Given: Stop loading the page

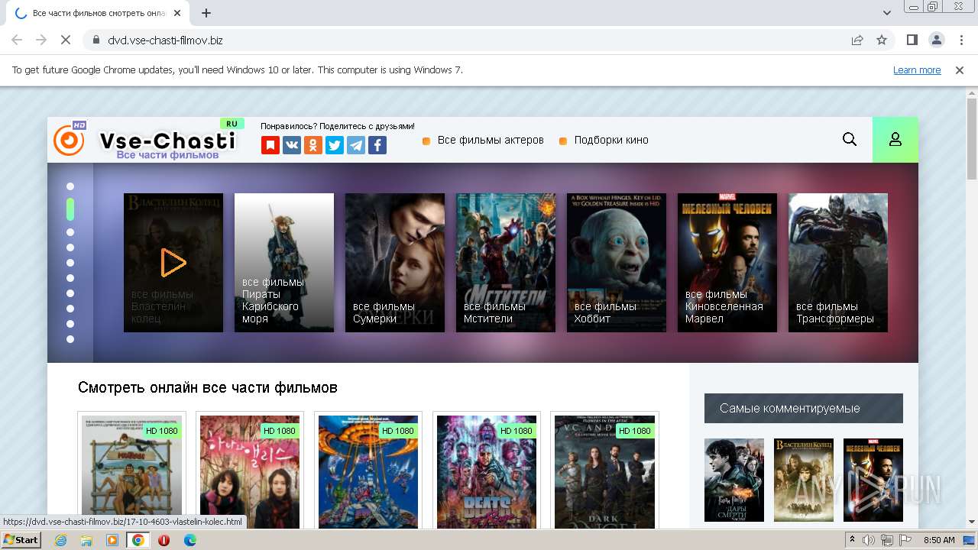Looking at the screenshot, I should click(66, 40).
